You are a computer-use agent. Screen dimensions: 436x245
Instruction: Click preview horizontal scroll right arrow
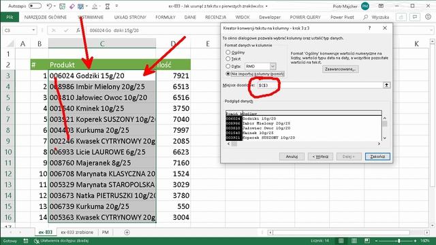379,144
